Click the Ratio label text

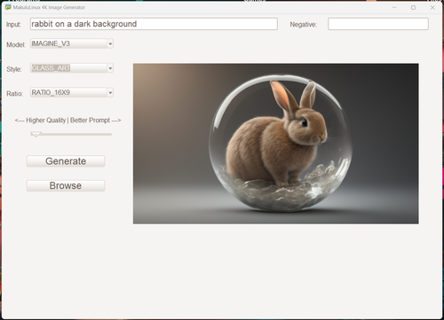coord(15,94)
